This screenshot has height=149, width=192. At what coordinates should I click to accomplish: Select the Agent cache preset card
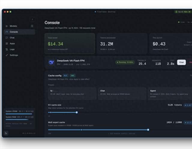click(170, 94)
